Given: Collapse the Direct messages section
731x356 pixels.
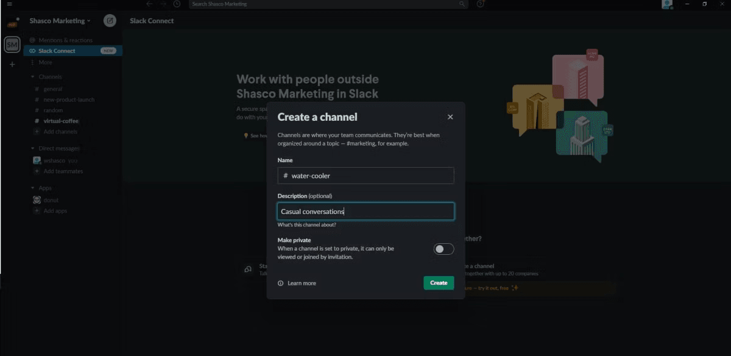Looking at the screenshot, I should pyautogui.click(x=33, y=148).
